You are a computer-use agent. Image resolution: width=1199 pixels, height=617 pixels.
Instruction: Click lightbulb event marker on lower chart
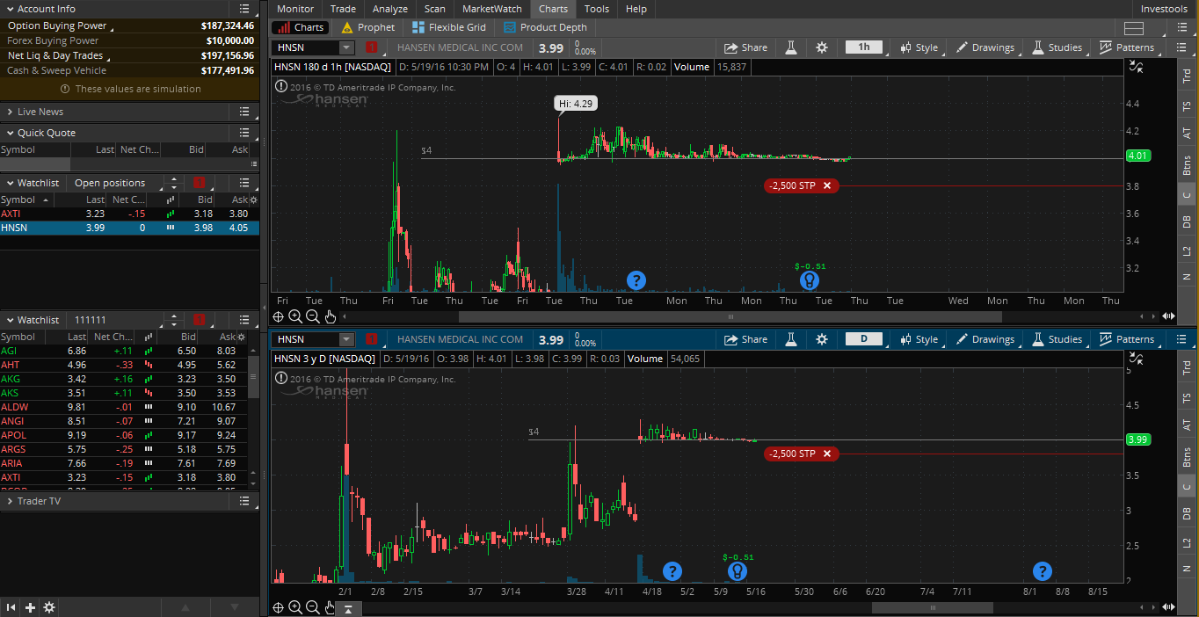[738, 571]
